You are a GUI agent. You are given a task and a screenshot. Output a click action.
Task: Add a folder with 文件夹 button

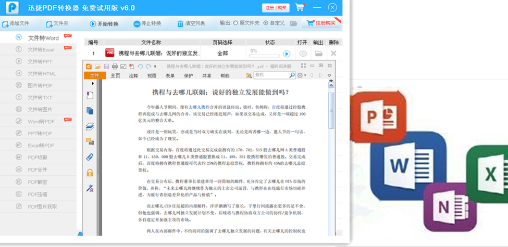(57, 23)
